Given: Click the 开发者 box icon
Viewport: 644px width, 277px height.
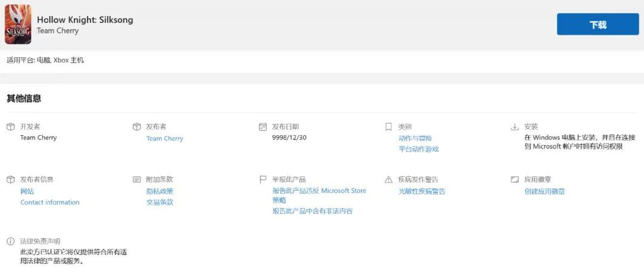Looking at the screenshot, I should click(x=11, y=127).
